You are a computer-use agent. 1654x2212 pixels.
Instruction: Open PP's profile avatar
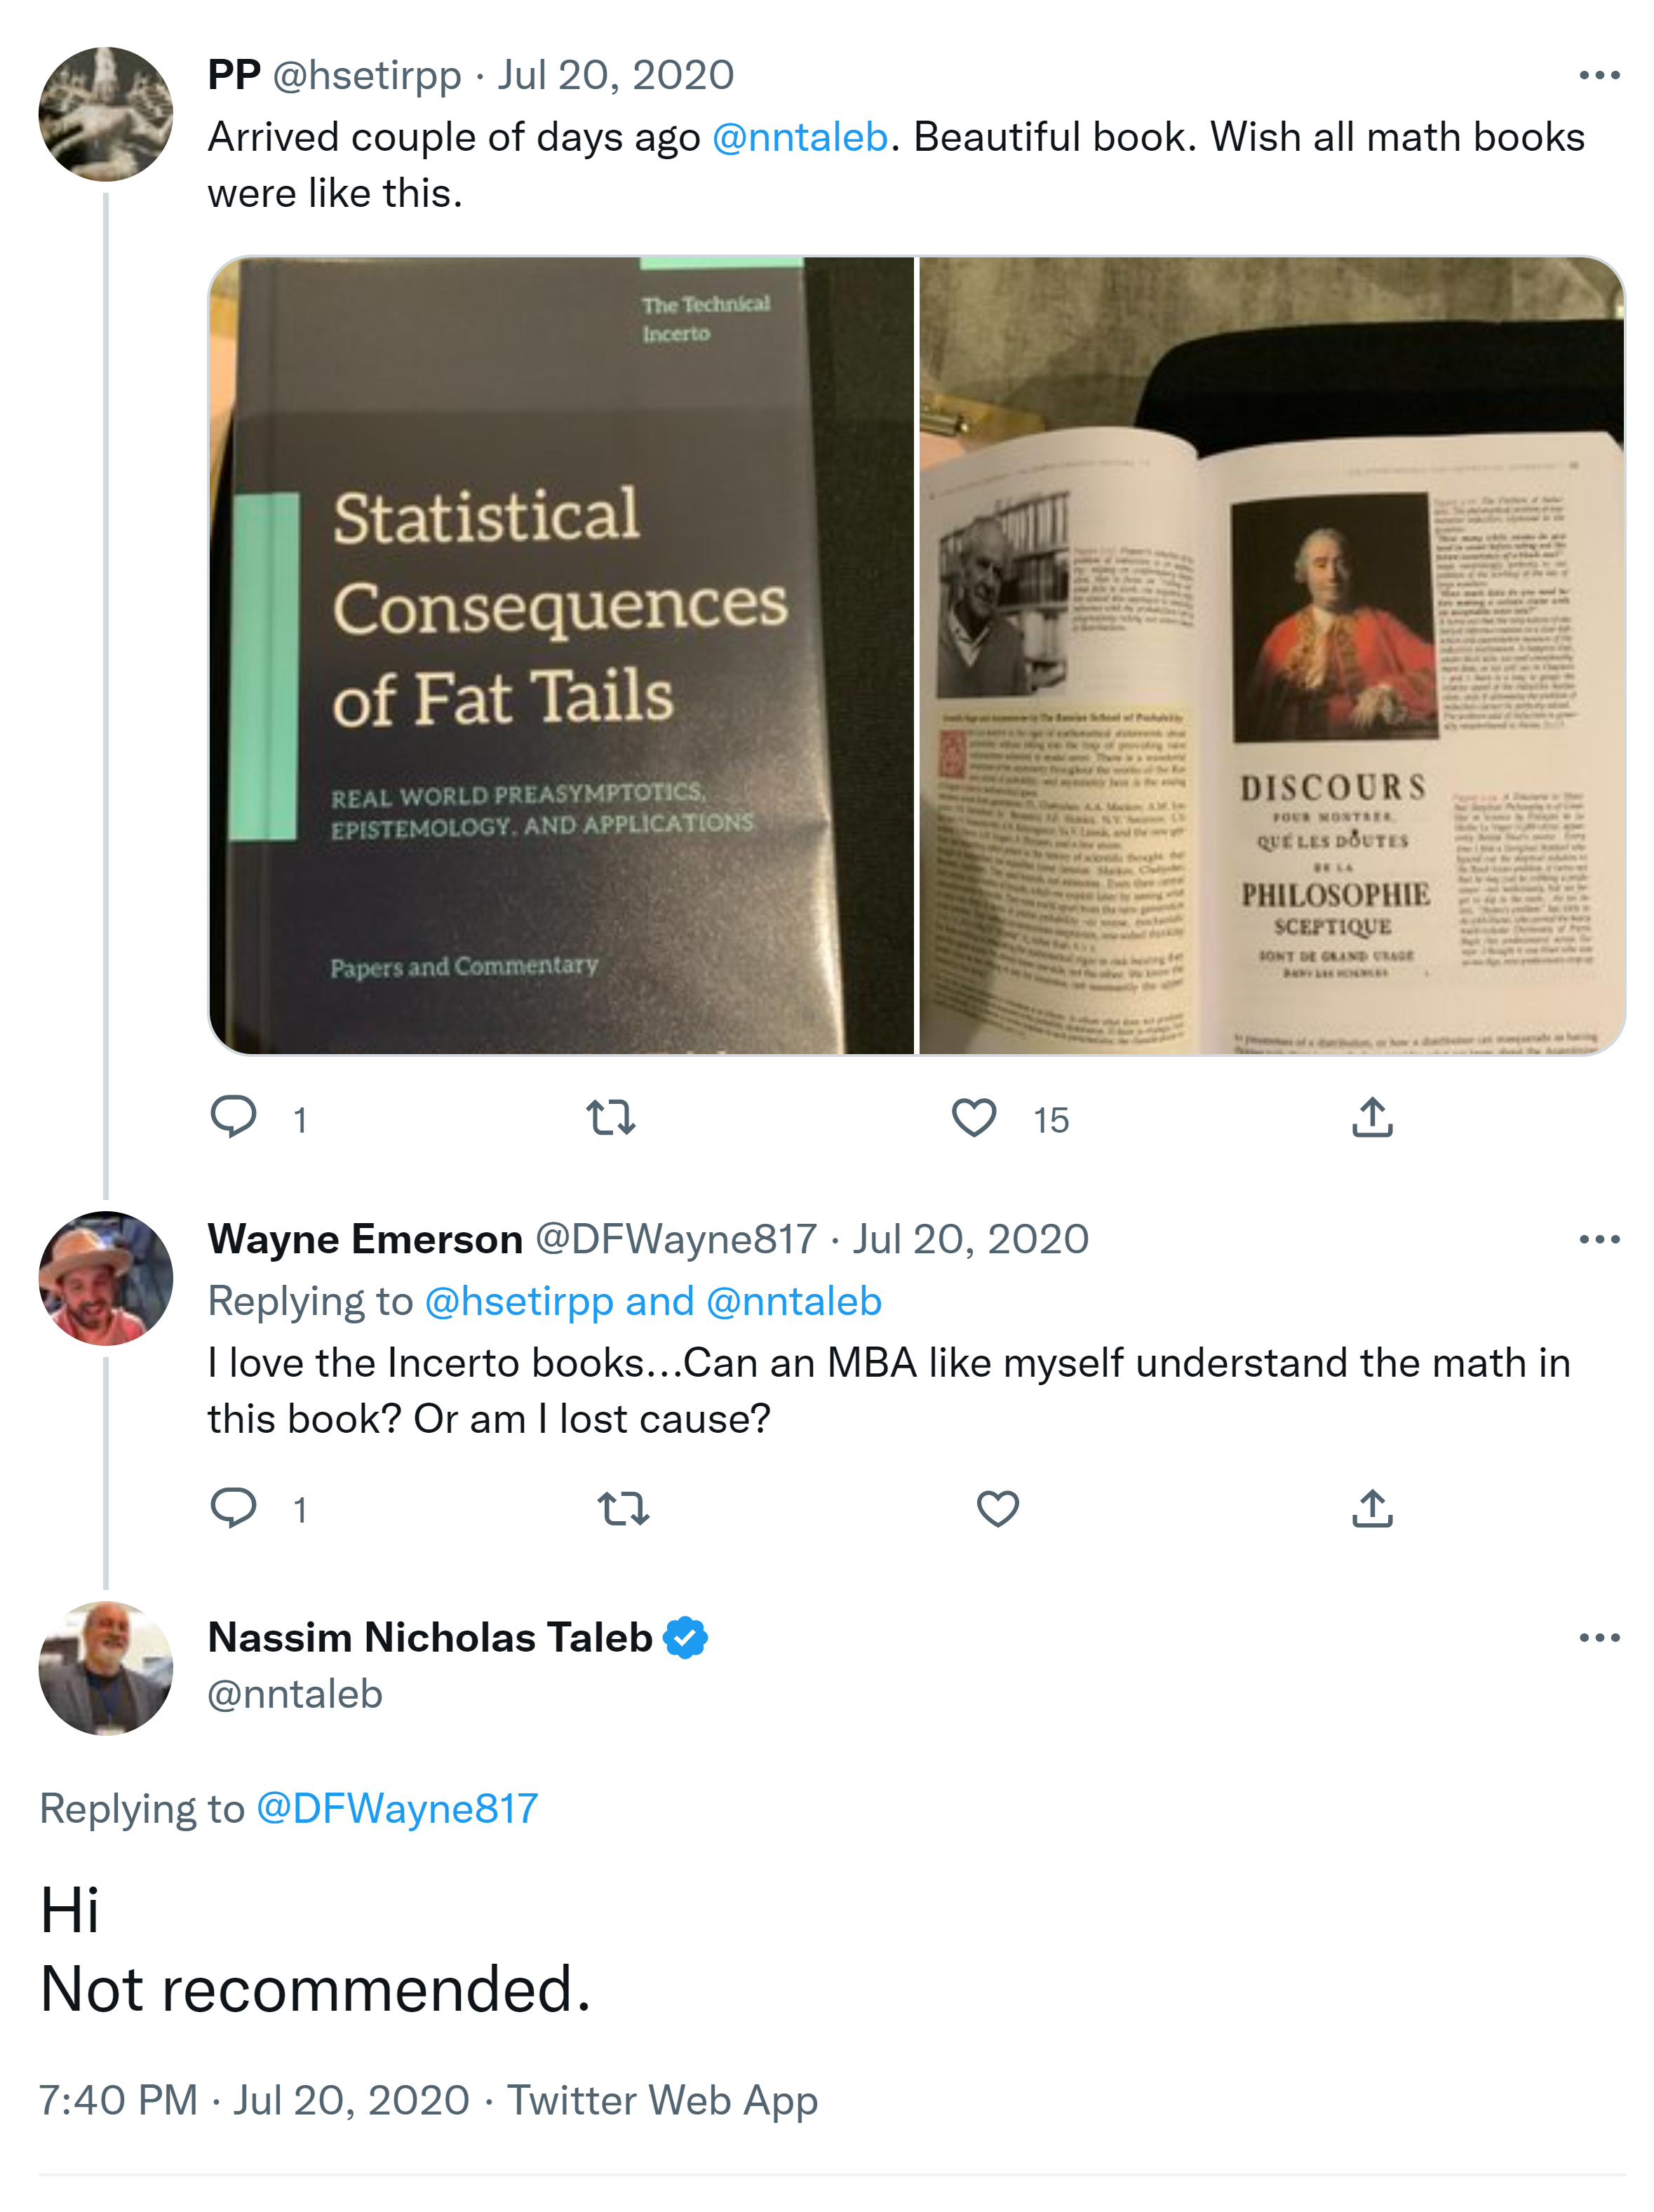tap(105, 114)
